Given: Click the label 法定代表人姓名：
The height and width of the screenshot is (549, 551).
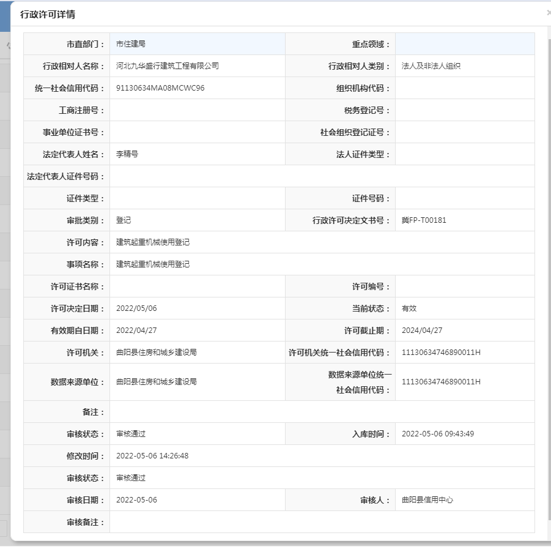Looking at the screenshot, I should coord(74,154).
